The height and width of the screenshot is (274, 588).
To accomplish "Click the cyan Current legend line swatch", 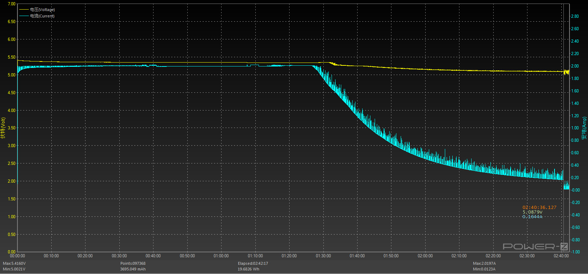I will [24, 16].
